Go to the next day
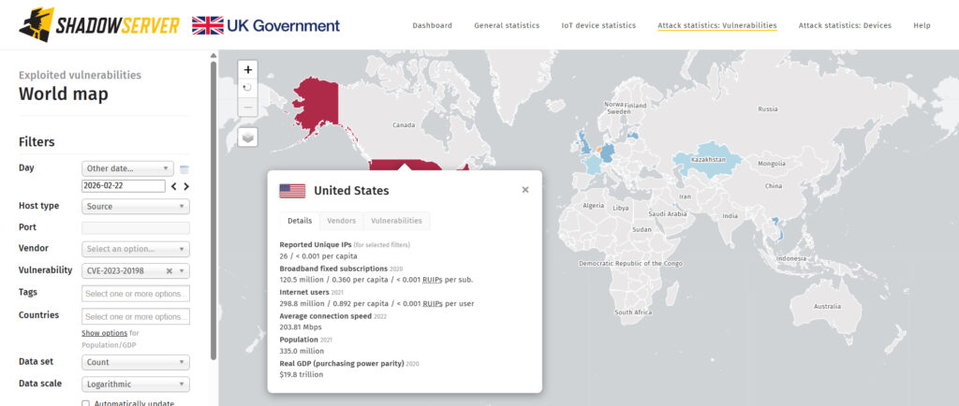This screenshot has height=406, width=959. 186,186
